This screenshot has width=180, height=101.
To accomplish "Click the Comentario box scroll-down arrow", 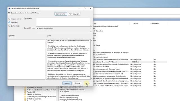I will coord(91,25).
